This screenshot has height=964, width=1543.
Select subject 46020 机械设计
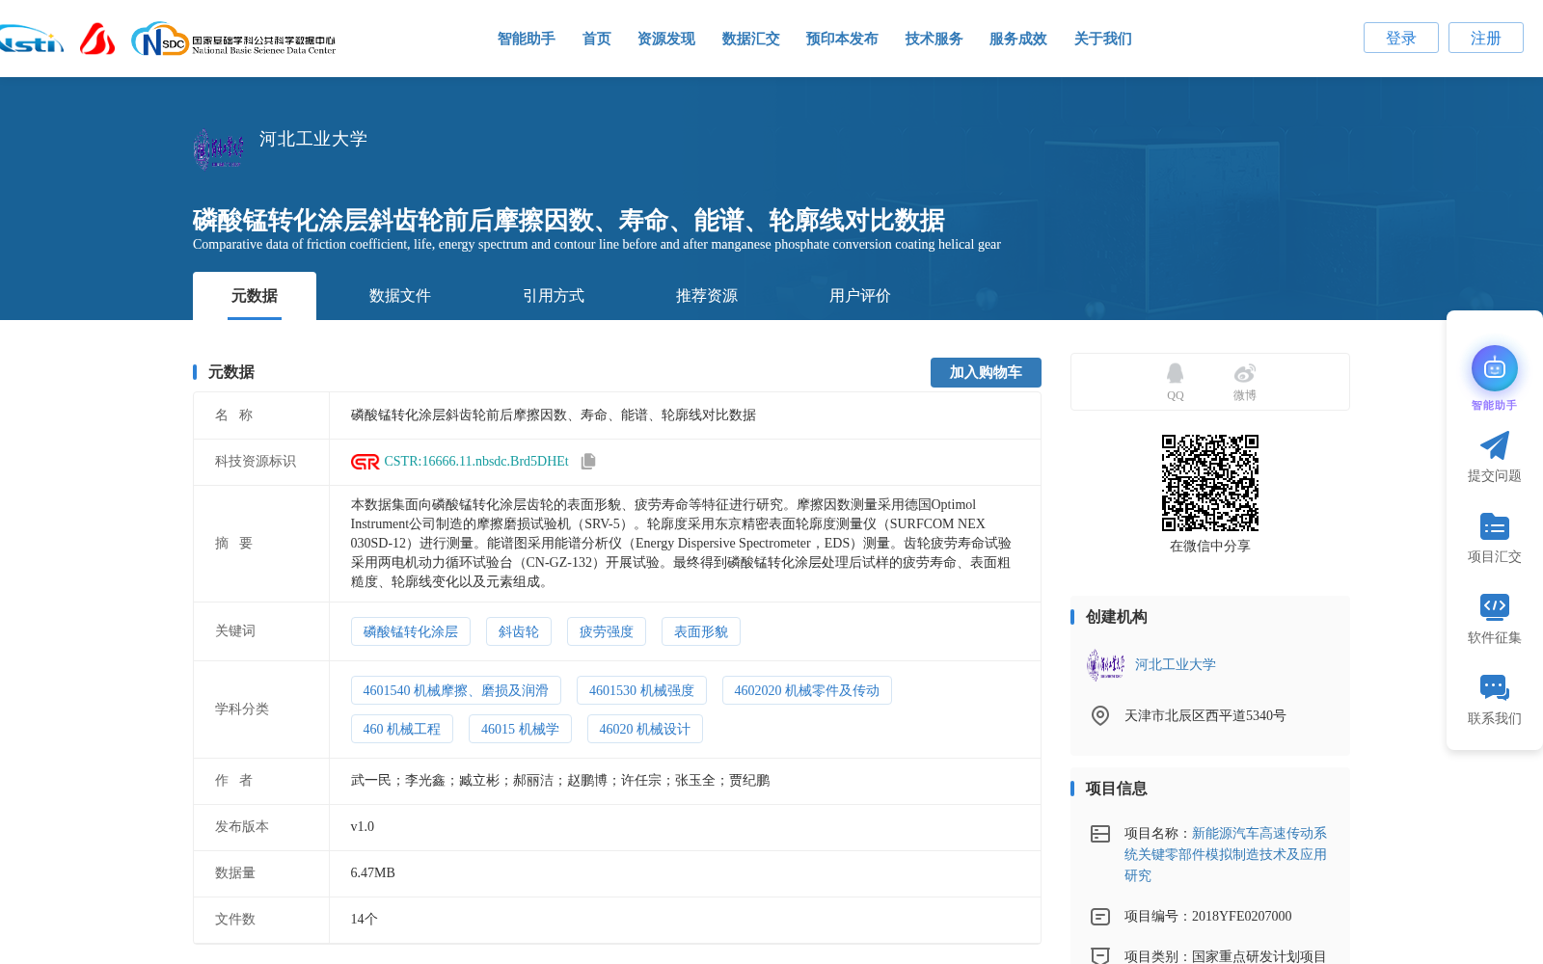click(645, 729)
